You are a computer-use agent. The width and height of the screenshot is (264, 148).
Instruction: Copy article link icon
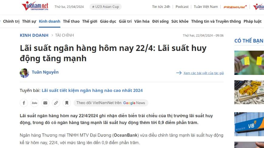click(x=56, y=103)
